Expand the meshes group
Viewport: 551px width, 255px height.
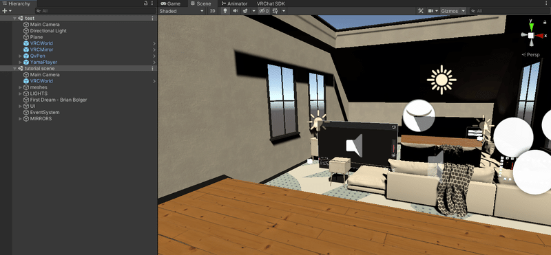(20, 87)
